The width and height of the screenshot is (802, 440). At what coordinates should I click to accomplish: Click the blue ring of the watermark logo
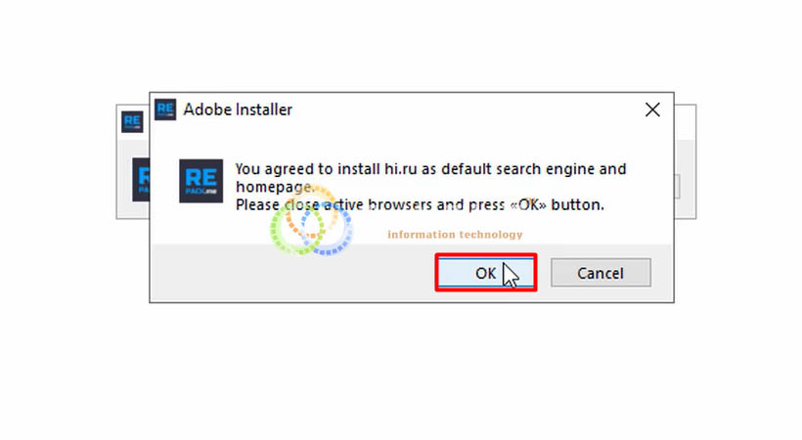tap(328, 229)
